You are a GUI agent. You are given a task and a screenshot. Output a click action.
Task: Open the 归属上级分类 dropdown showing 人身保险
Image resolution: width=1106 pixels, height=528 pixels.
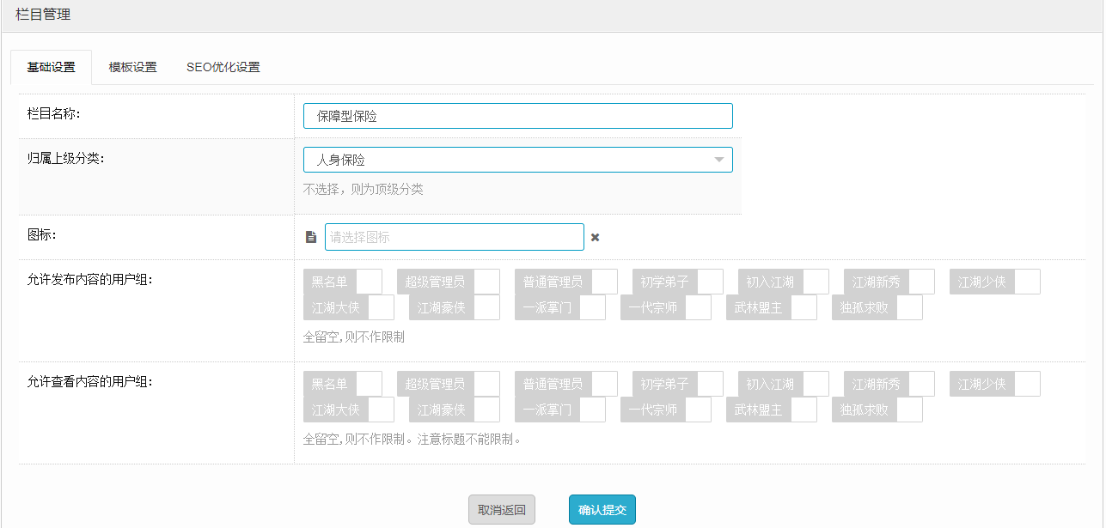tap(517, 160)
